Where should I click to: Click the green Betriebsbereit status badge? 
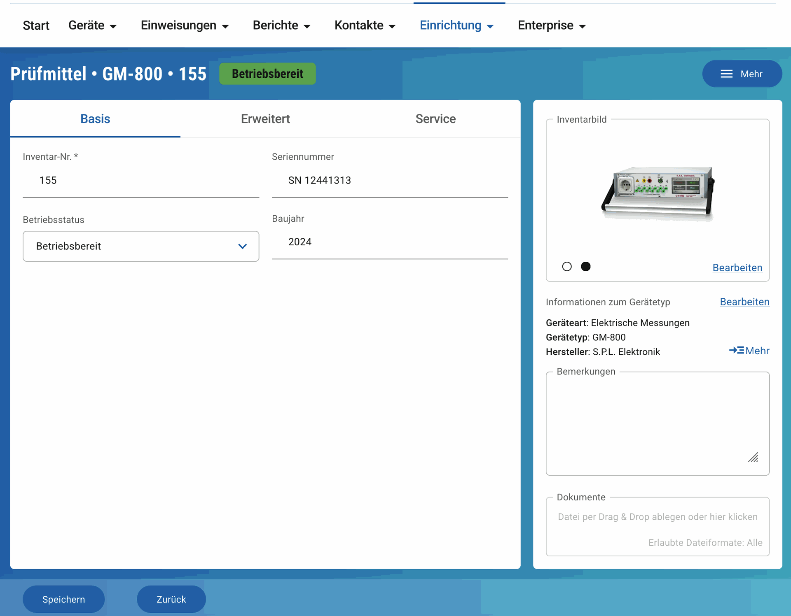[x=267, y=74]
